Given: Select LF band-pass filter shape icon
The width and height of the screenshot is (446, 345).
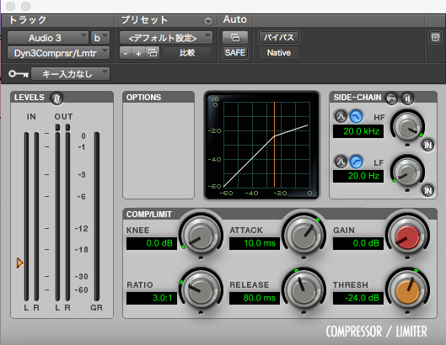Looking at the screenshot, I should pos(341,162).
